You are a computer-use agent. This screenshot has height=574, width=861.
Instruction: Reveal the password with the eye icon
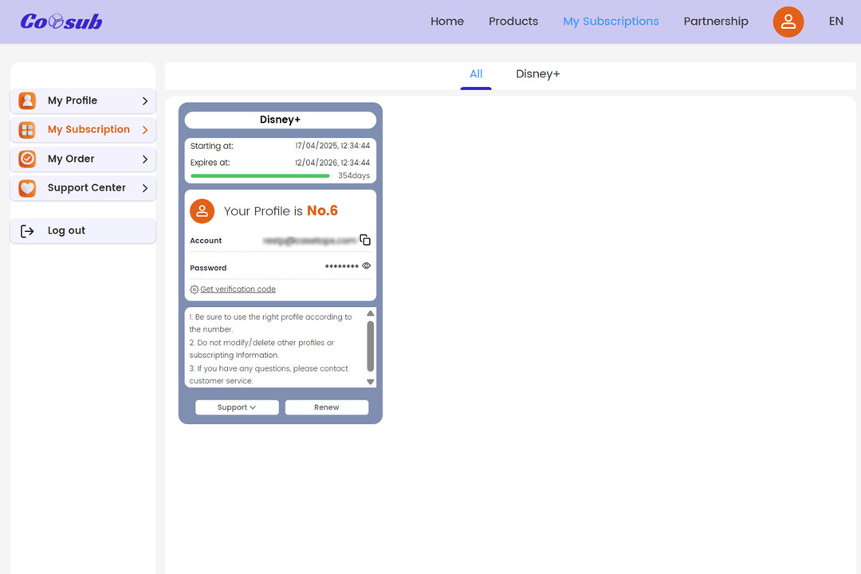(x=367, y=266)
